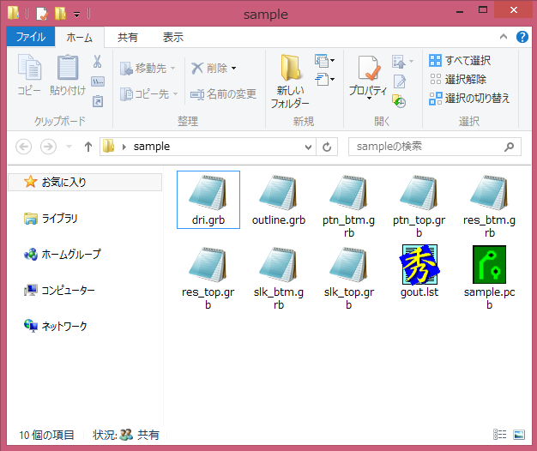
Task: Select the res_btm.grb file
Action: pyautogui.click(x=489, y=205)
